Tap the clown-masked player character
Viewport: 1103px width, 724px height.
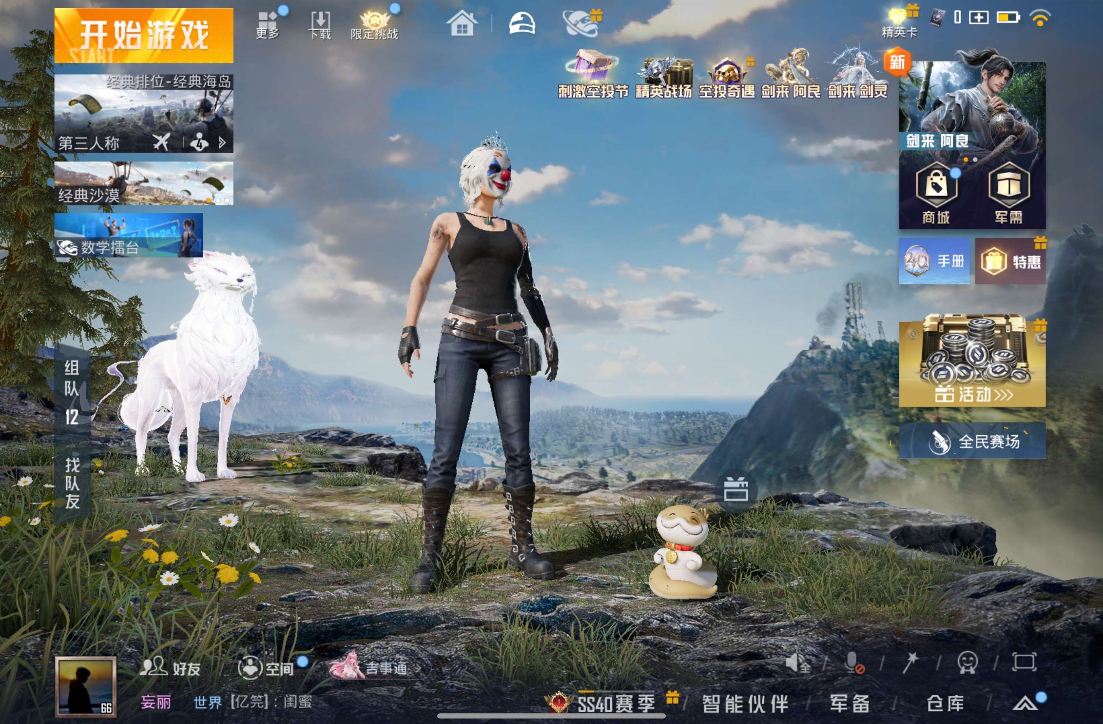tap(482, 361)
